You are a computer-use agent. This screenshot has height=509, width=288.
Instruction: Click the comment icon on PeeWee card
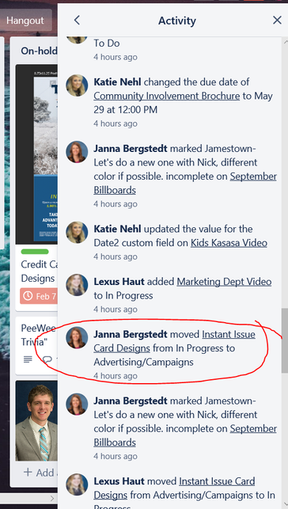coord(47,359)
